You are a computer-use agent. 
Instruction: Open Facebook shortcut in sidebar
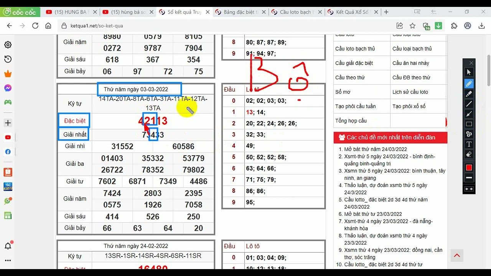coord(8,152)
